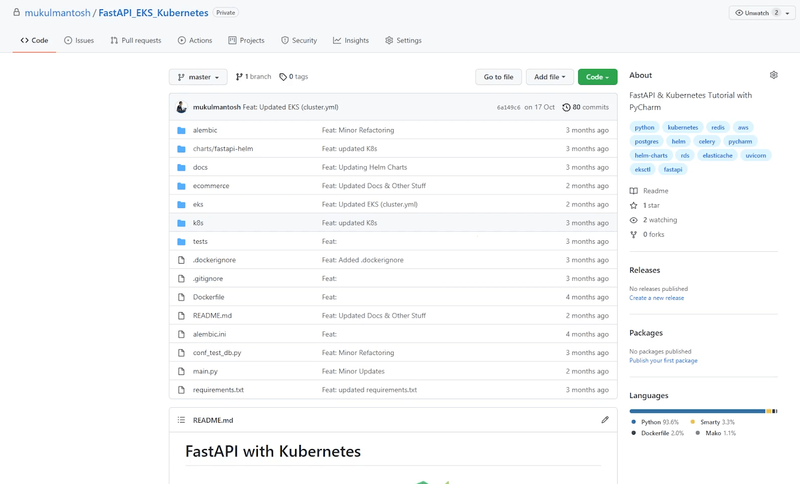Open the repository settings gear in About section
Screen dimensions: 800x484
click(x=774, y=75)
